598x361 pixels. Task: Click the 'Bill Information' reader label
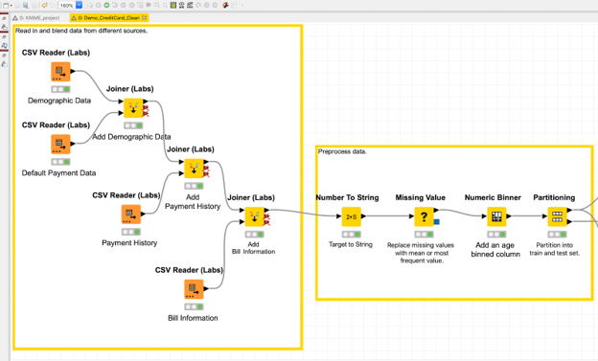tap(193, 318)
